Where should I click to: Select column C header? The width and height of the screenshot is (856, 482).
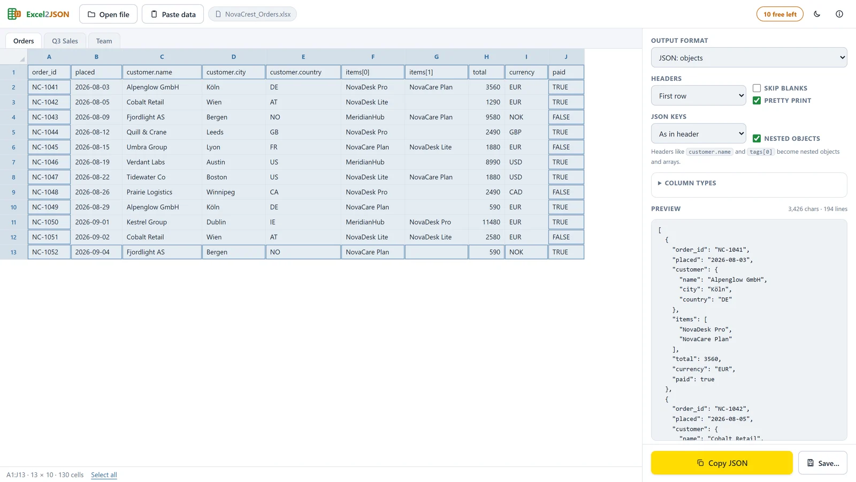tap(162, 56)
